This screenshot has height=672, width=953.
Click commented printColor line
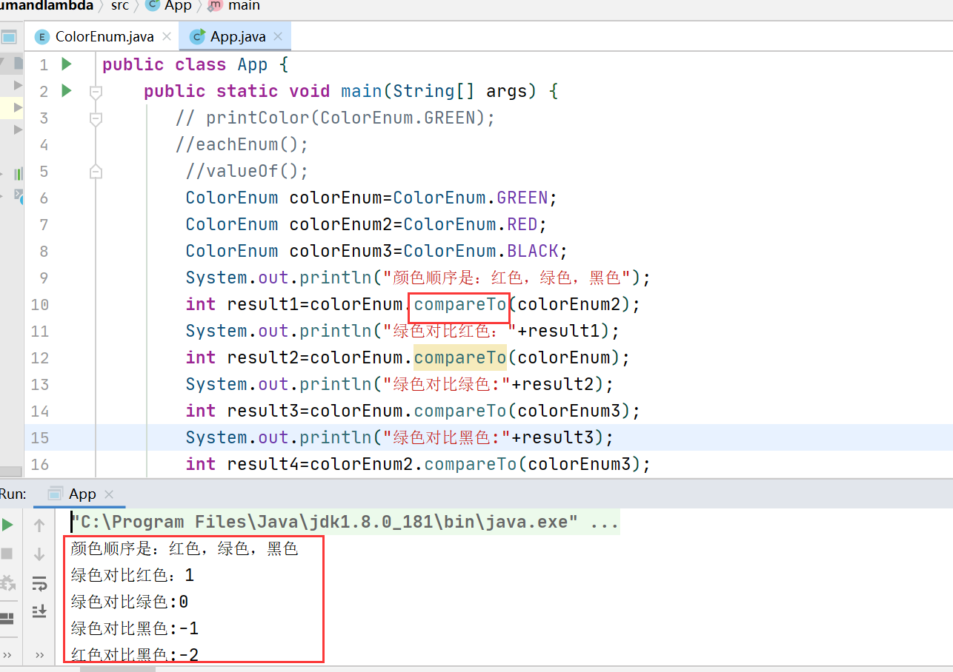pyautogui.click(x=335, y=118)
